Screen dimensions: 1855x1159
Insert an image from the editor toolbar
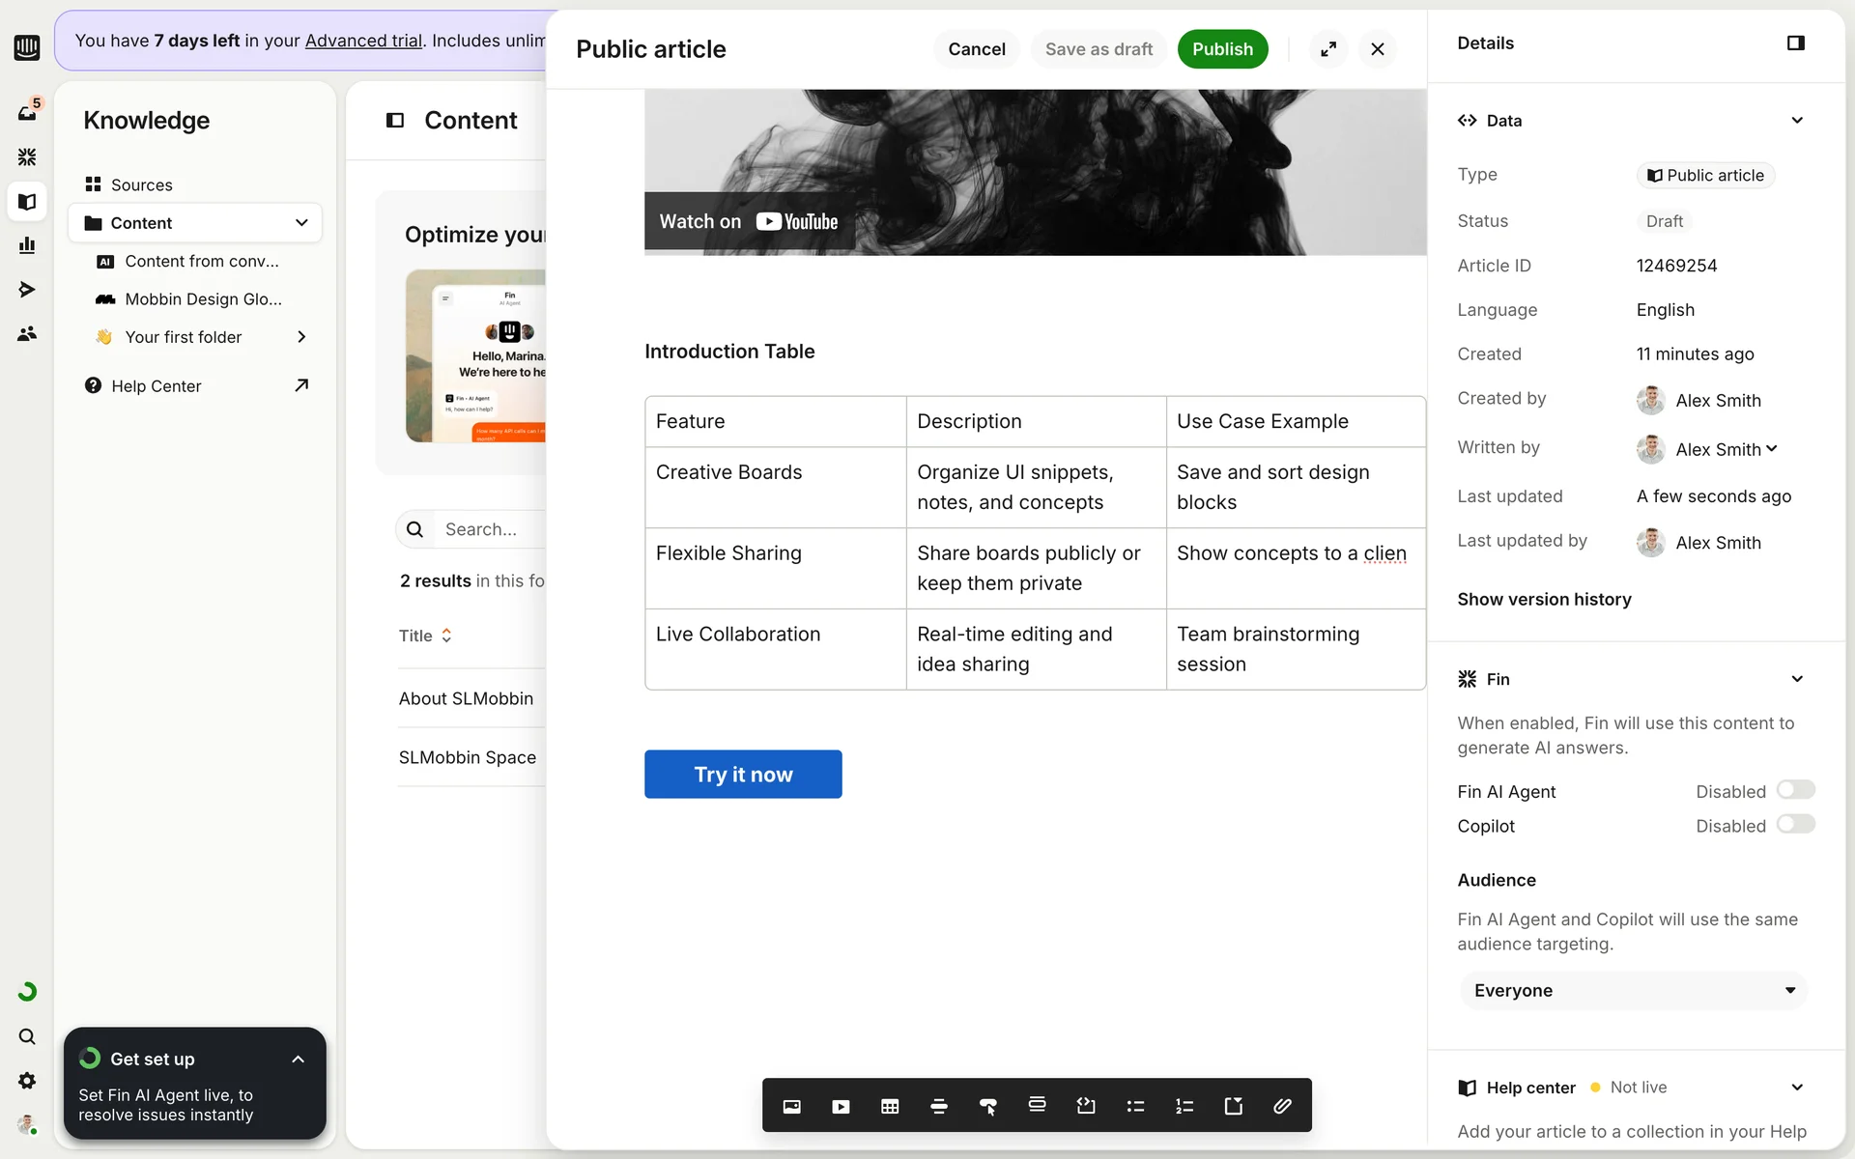pos(791,1106)
